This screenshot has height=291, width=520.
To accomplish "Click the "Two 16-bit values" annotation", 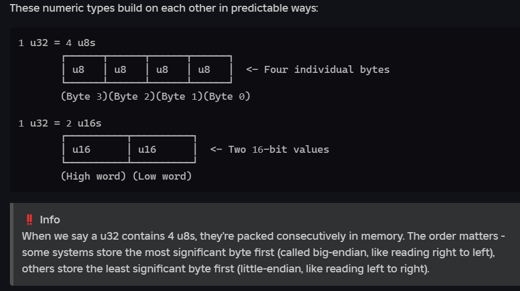I will [278, 149].
